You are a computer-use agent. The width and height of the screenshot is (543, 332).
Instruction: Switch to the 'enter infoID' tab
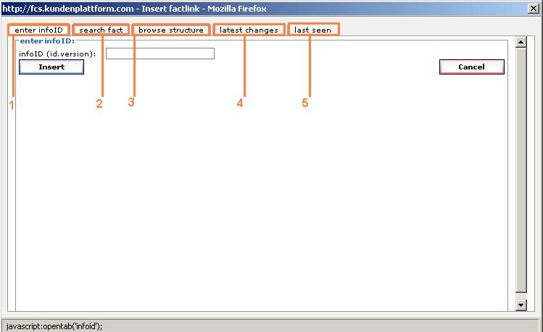40,30
